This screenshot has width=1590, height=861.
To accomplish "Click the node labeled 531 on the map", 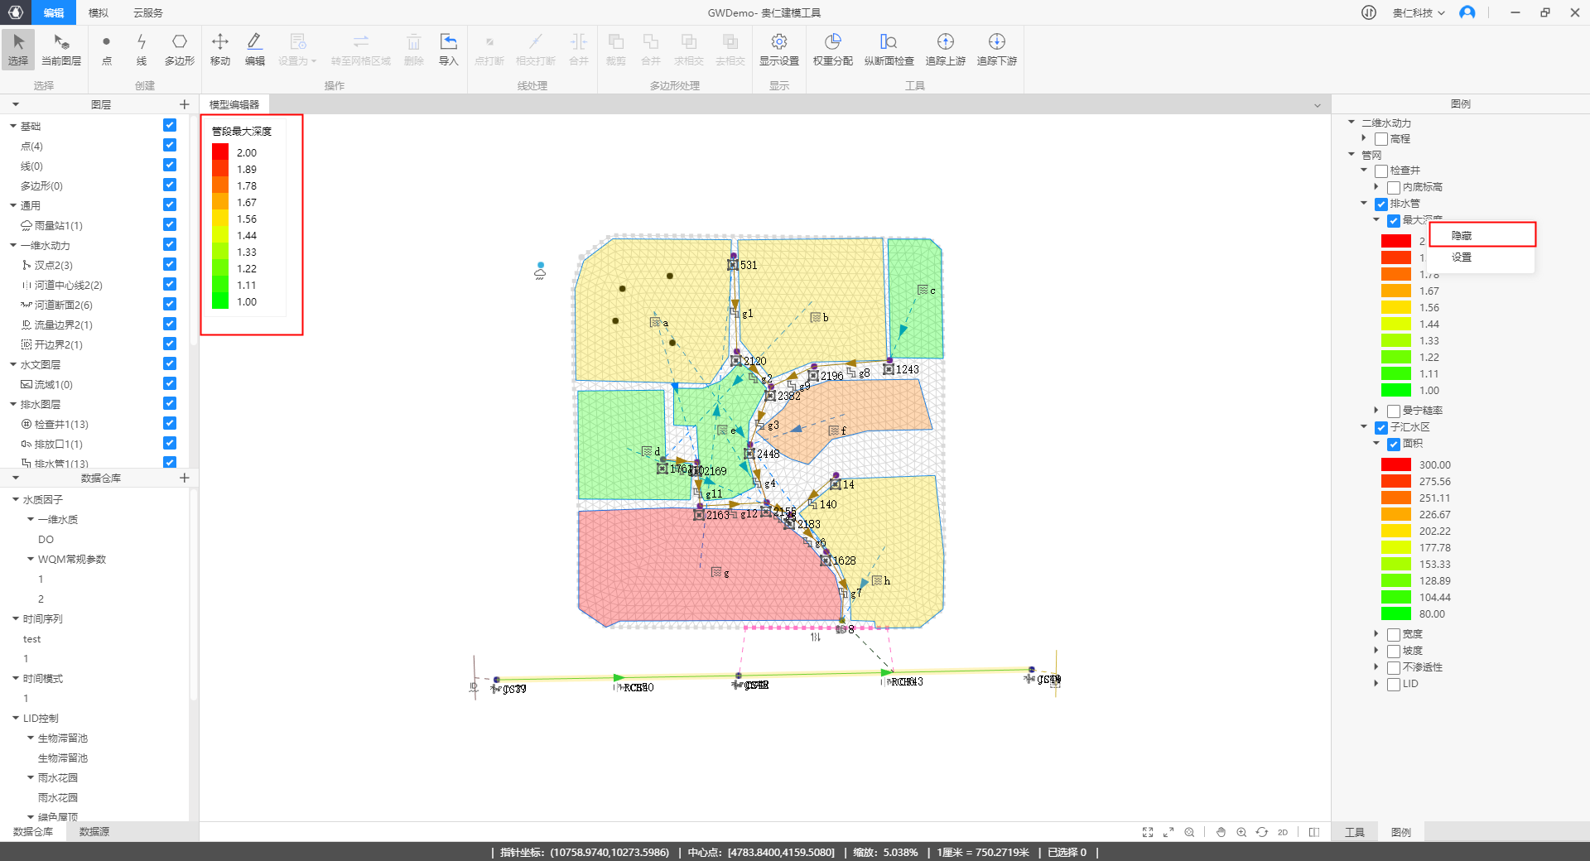I will tap(733, 265).
